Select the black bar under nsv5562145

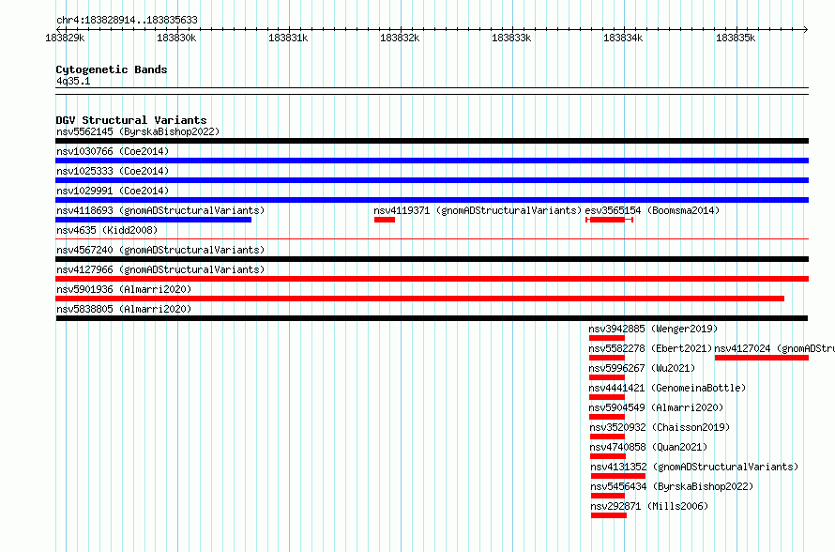coord(432,141)
